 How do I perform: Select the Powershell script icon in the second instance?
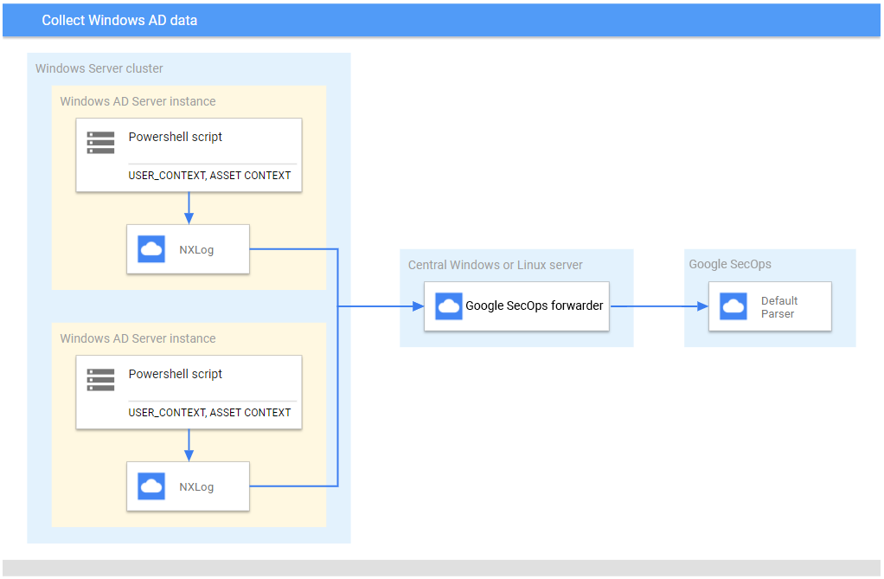99,379
